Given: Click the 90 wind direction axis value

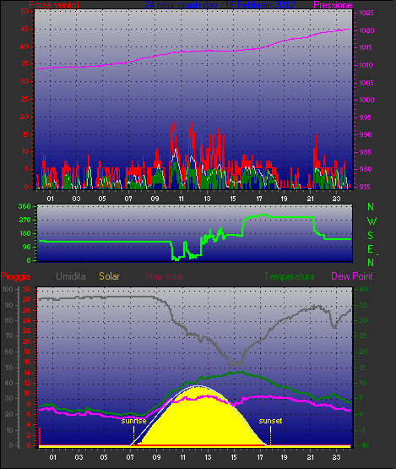Looking at the screenshot, I should click(27, 247).
